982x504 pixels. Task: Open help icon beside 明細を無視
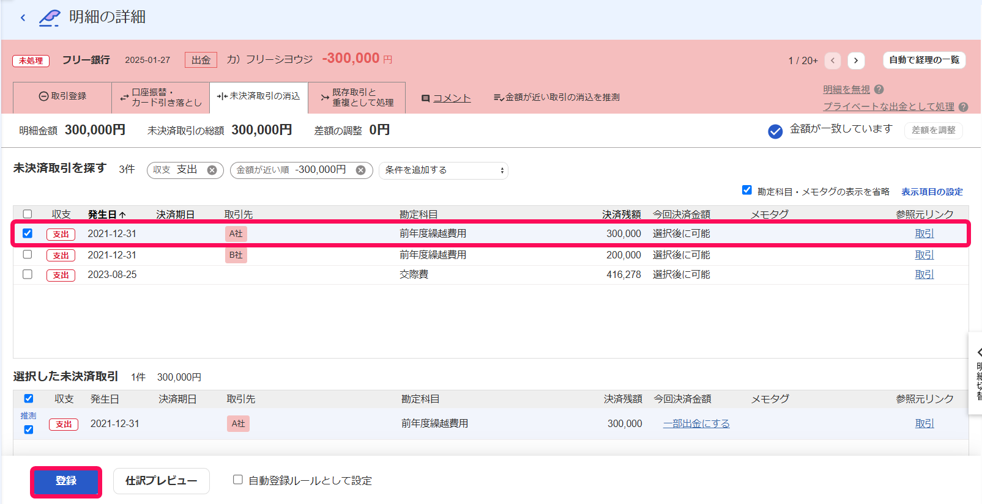(879, 89)
